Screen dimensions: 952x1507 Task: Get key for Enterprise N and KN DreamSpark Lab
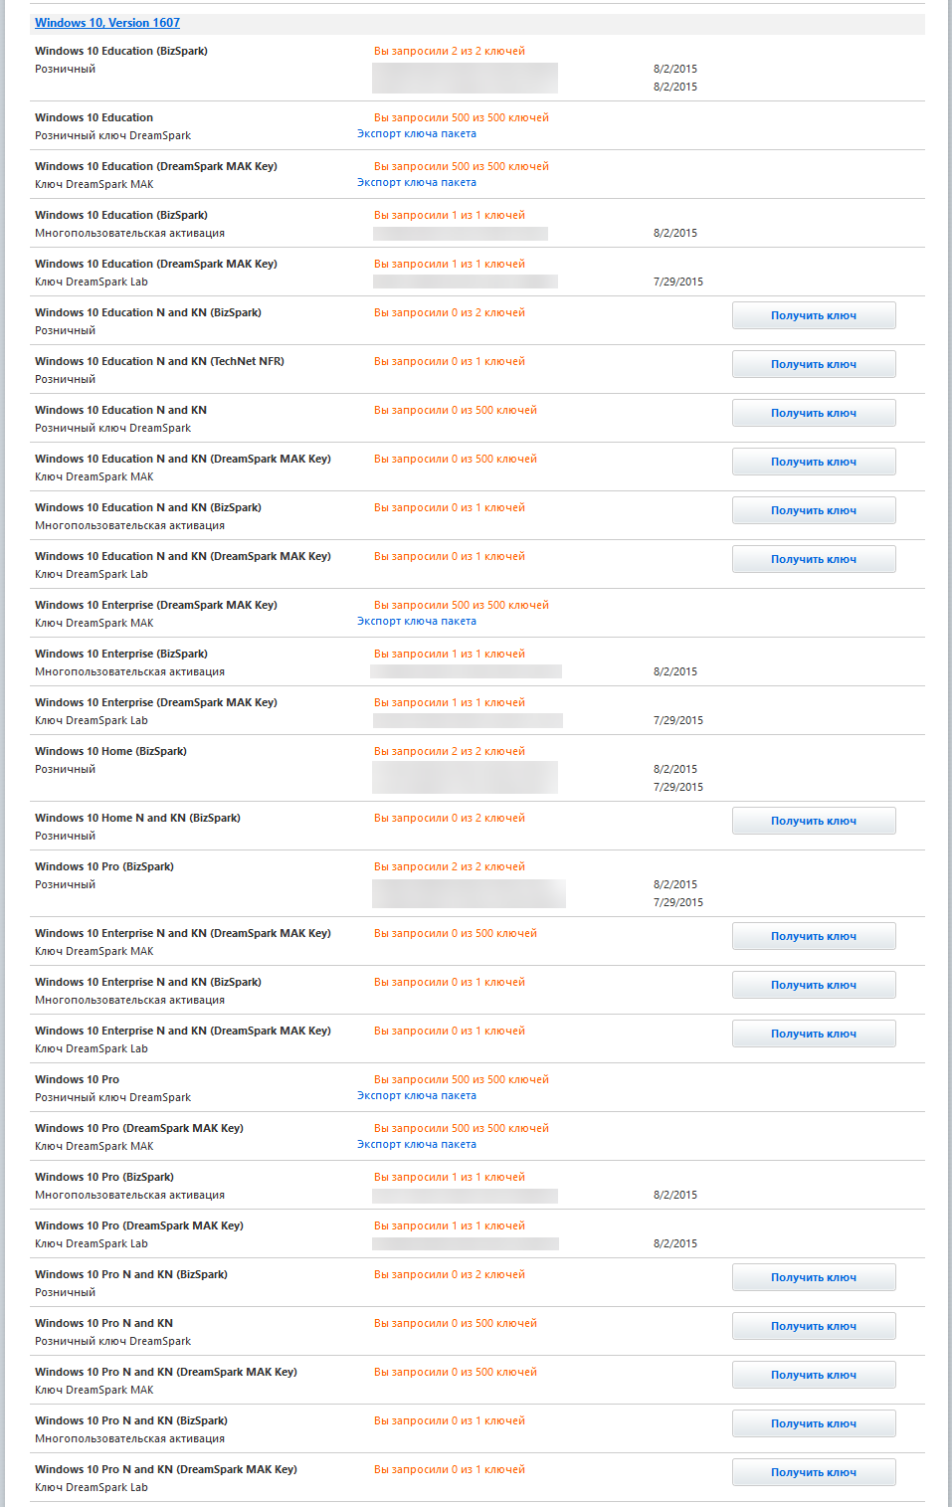click(x=813, y=1034)
